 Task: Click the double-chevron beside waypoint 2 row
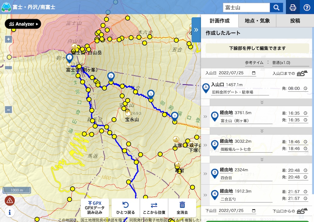coord(205,145)
